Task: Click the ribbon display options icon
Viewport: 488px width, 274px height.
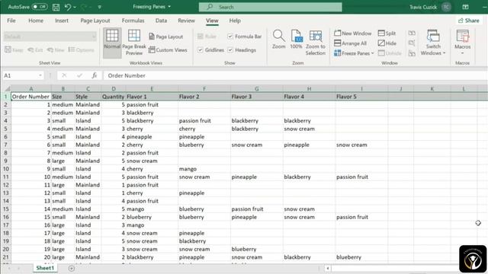Action: 465,7
